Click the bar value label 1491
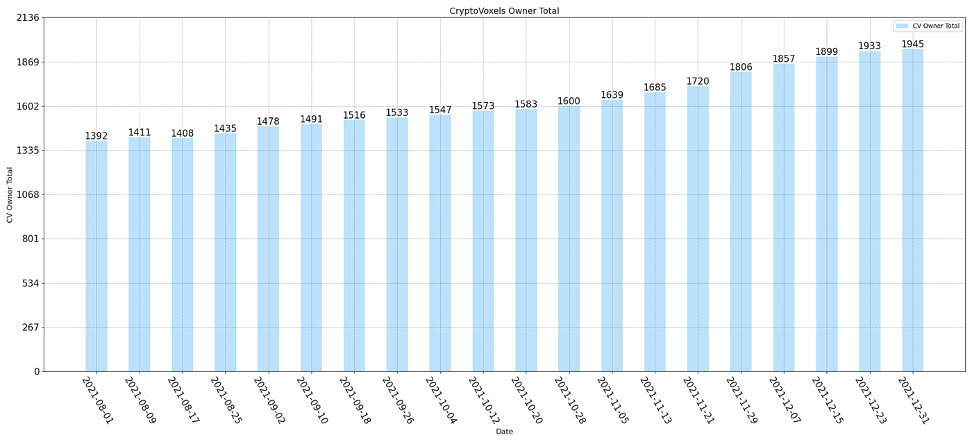This screenshot has height=442, width=972. click(x=311, y=119)
